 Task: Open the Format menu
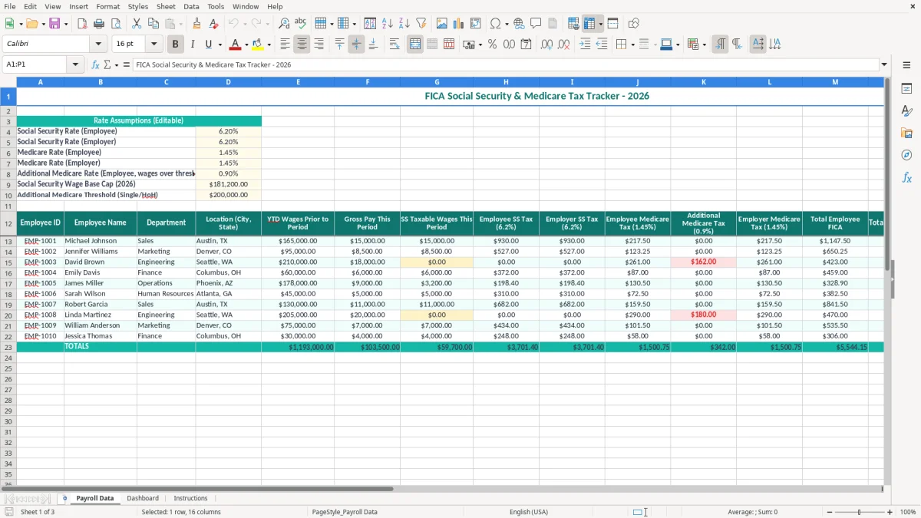pos(107,6)
